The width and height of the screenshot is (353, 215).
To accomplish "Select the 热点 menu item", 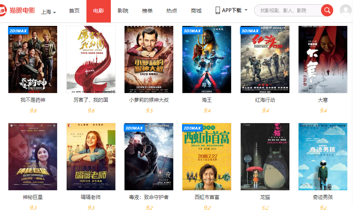I will click(x=171, y=11).
